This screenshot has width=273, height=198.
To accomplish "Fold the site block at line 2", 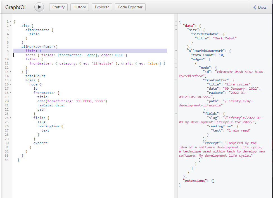I will click(x=10, y=26).
